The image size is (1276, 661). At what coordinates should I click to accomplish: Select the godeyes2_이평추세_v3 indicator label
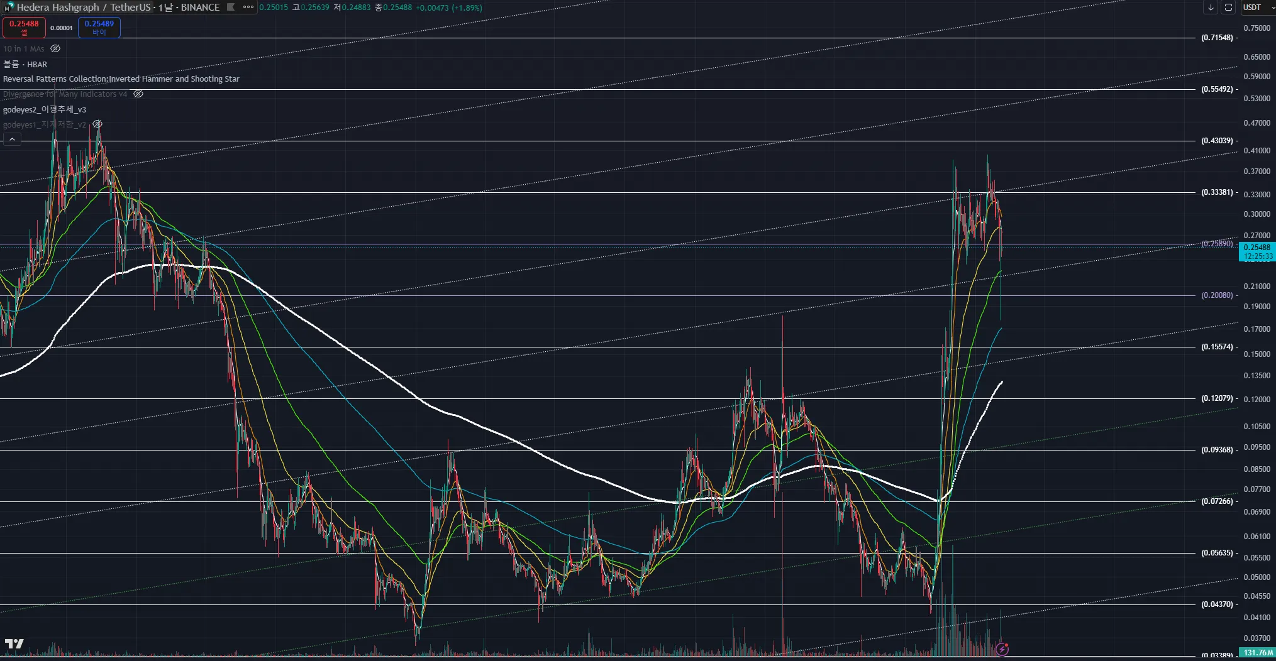click(45, 109)
